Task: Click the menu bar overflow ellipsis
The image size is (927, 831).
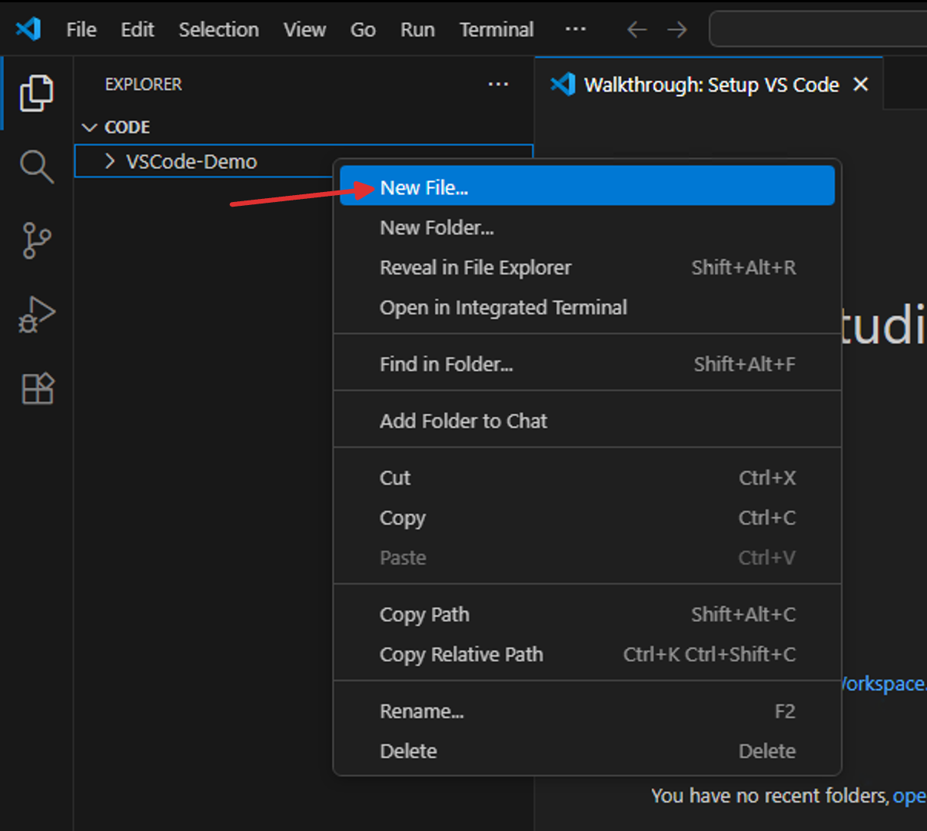Action: (575, 29)
